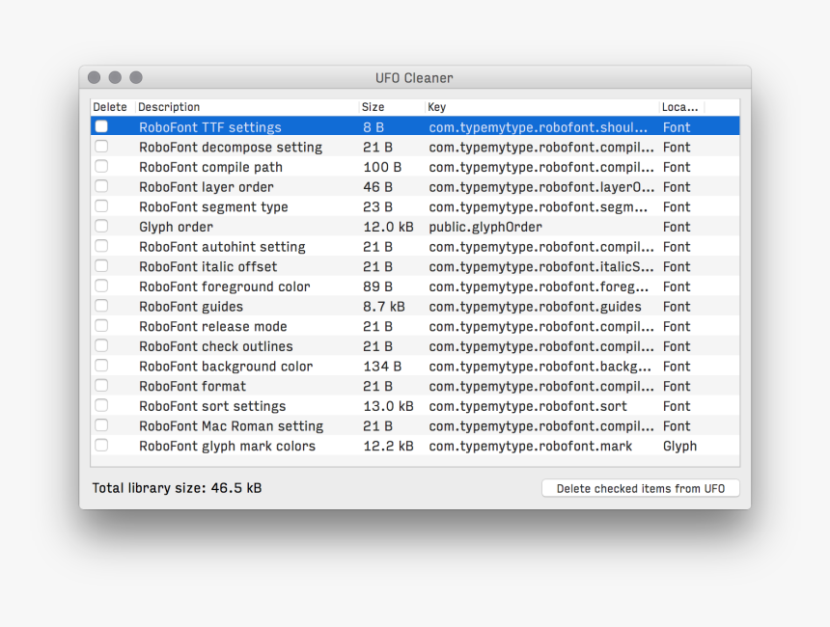Select the RoboFont segment type row

[x=415, y=206]
